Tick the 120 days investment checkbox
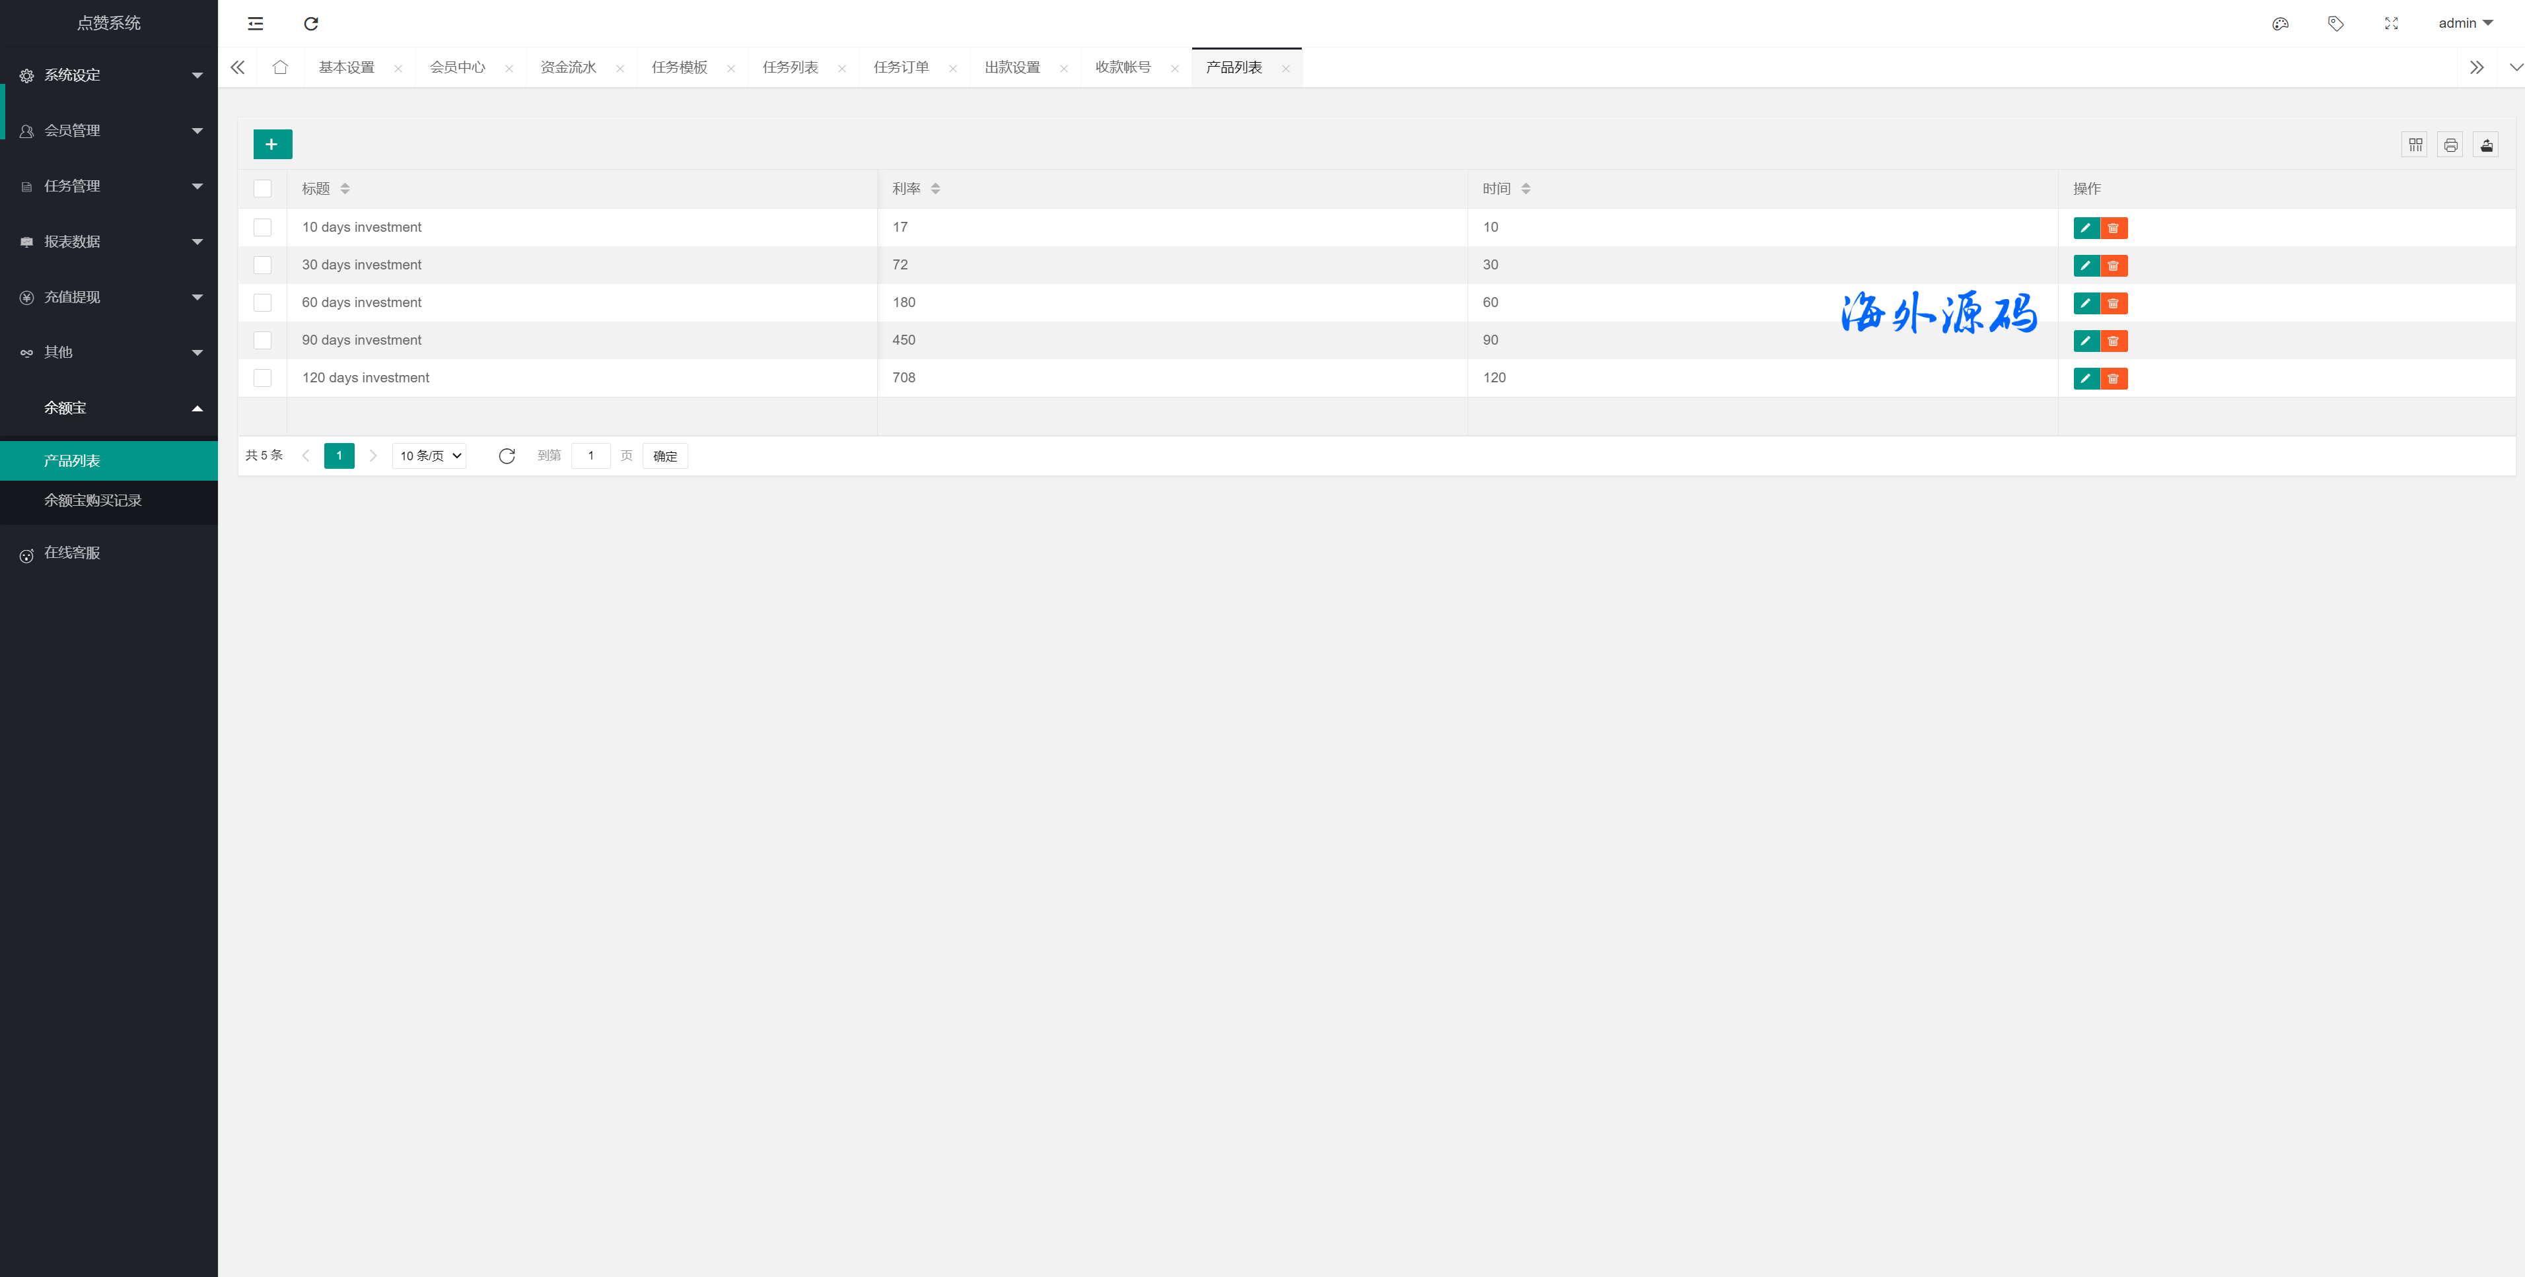Viewport: 2525px width, 1277px height. [263, 378]
